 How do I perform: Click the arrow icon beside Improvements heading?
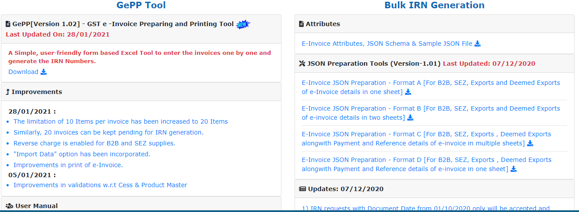tap(8, 92)
